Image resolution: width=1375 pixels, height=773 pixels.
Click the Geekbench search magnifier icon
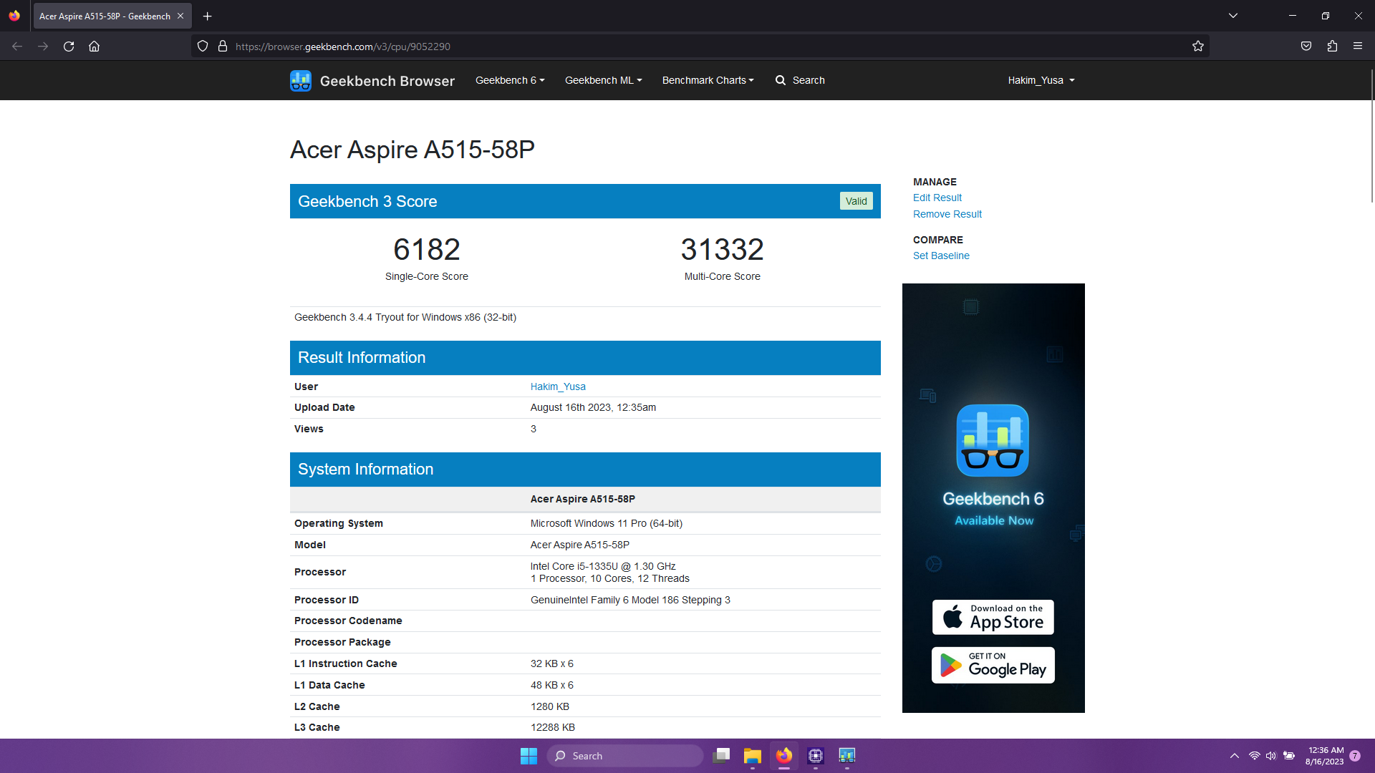click(x=781, y=80)
